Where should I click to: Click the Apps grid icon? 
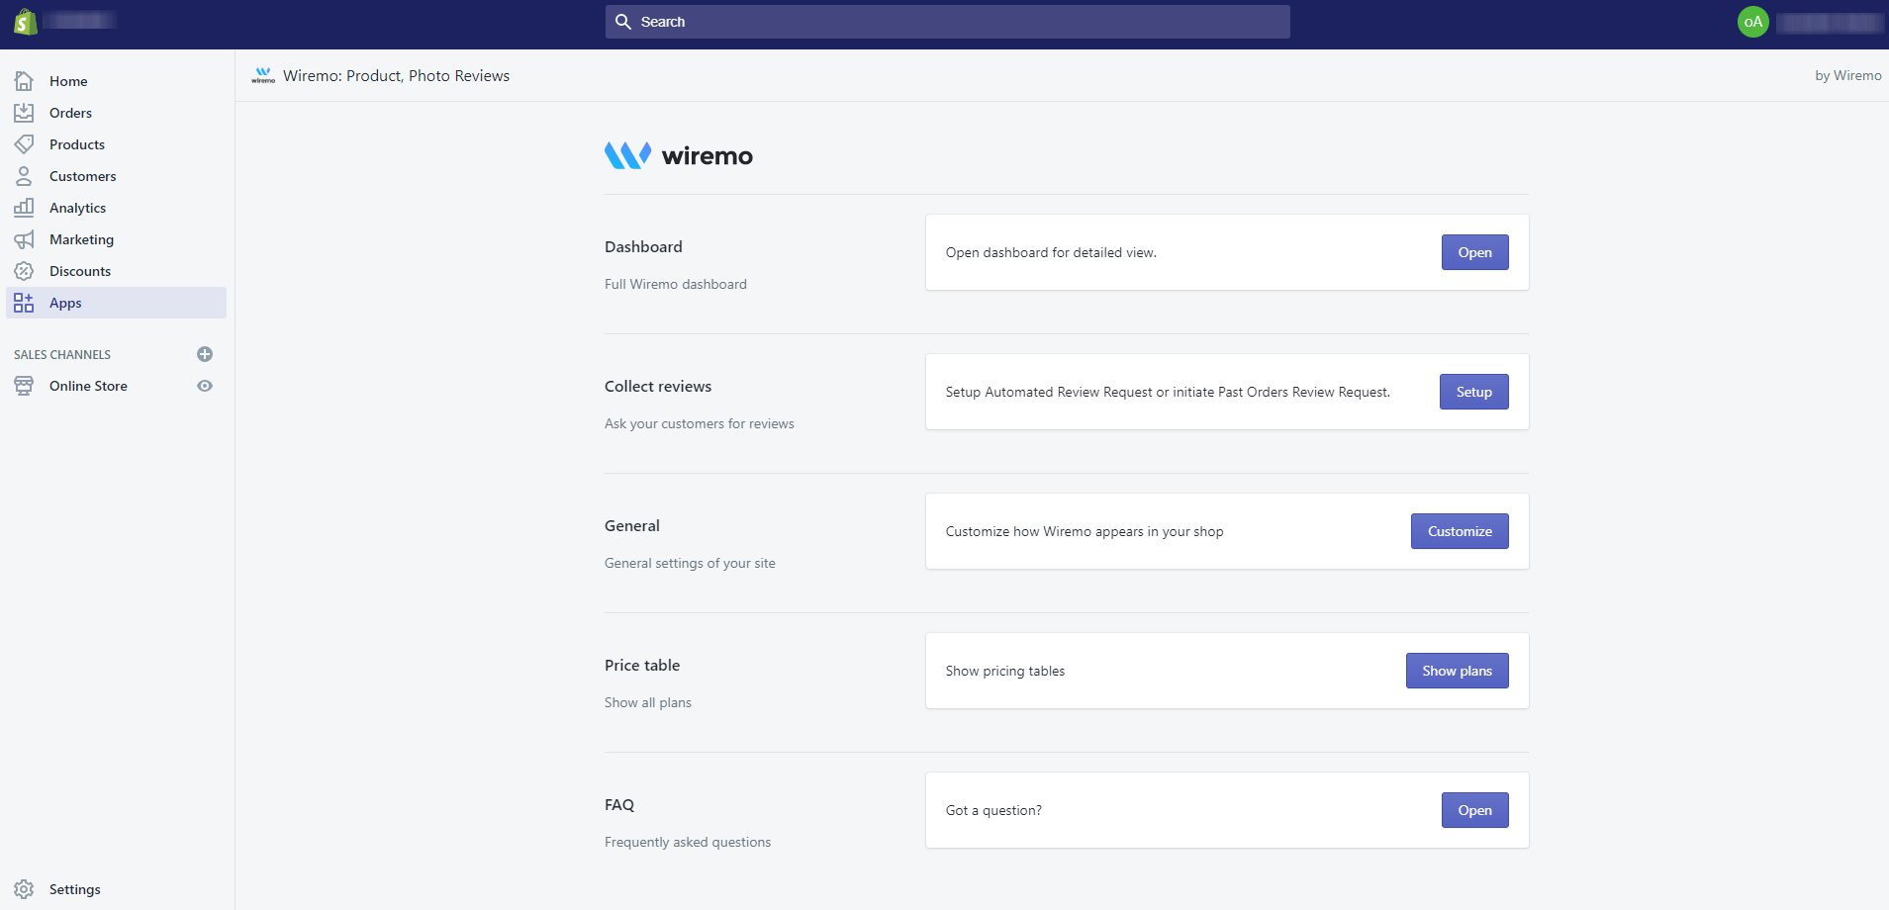(24, 303)
